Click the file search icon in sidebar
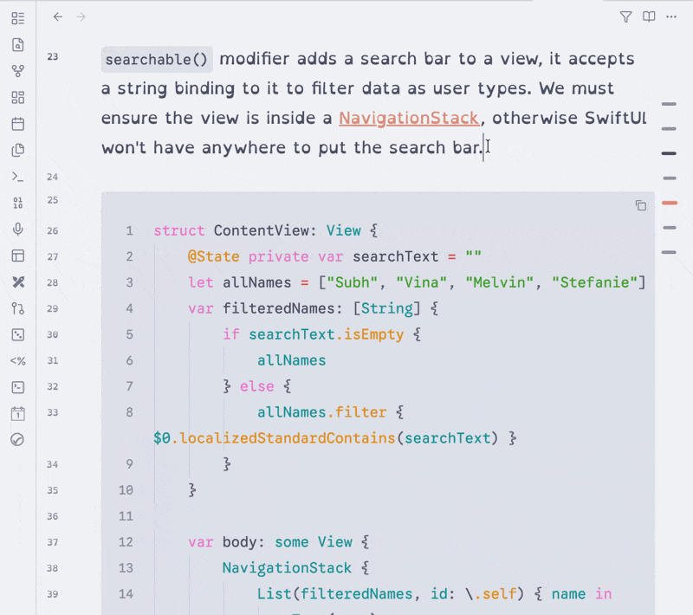The height and width of the screenshot is (615, 693). (17, 45)
